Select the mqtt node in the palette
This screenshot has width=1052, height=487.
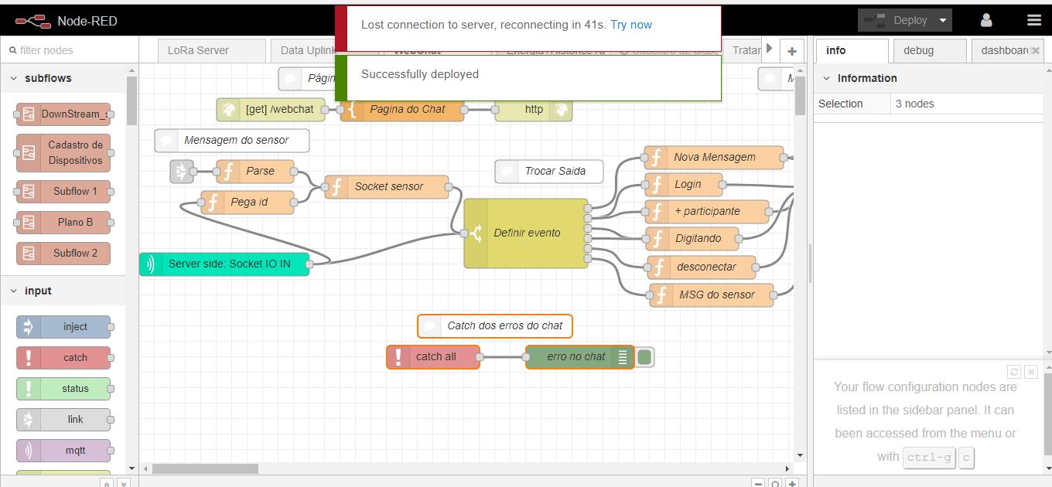tap(64, 450)
